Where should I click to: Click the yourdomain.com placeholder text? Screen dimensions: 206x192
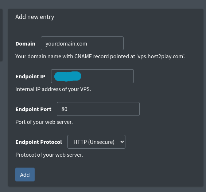[66, 44]
